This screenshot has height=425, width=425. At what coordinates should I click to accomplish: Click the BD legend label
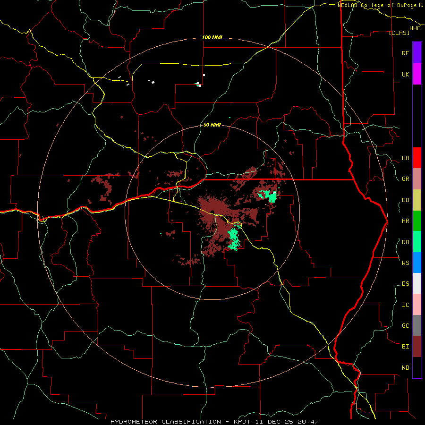click(x=405, y=200)
